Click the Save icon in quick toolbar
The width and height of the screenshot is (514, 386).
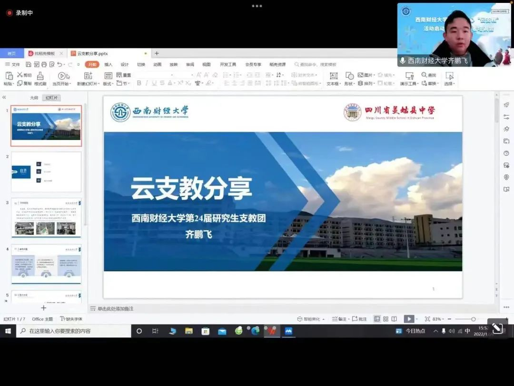pos(29,64)
